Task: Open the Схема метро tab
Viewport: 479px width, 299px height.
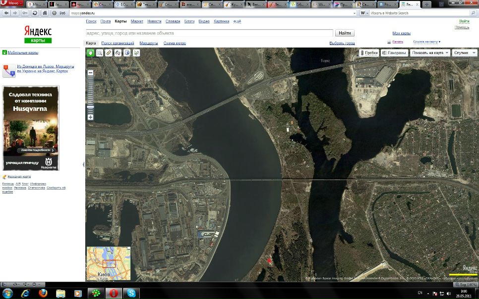Action: tap(175, 44)
